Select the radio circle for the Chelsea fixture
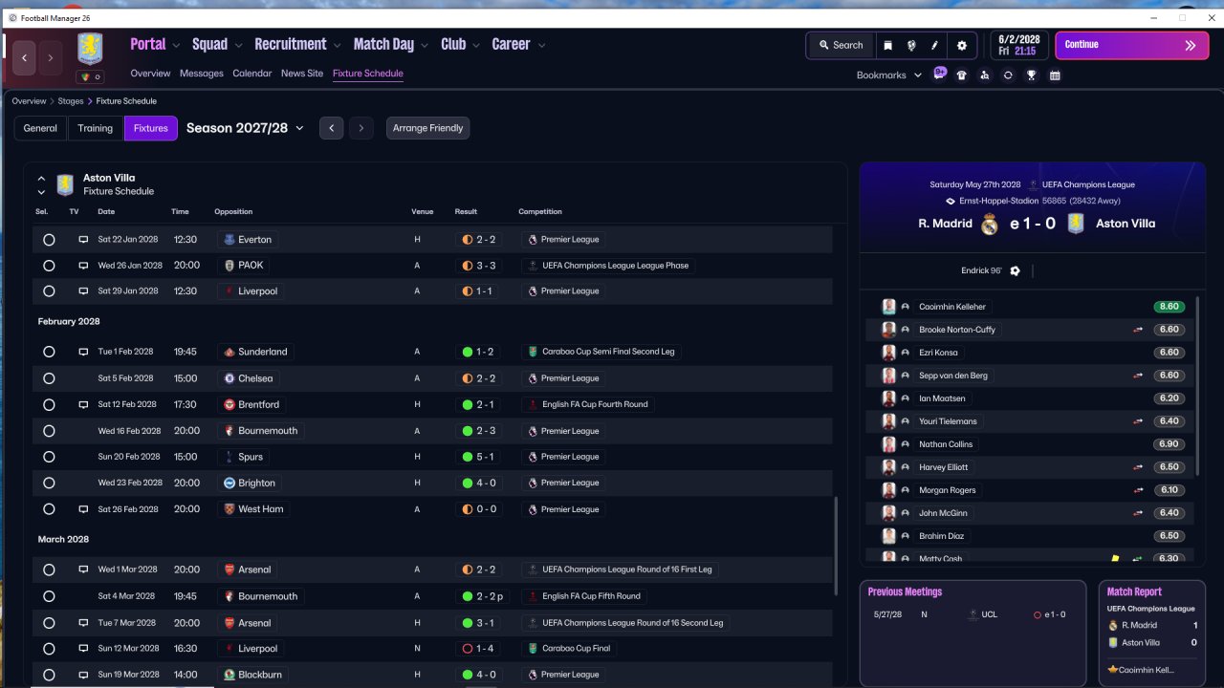This screenshot has width=1224, height=688. coord(49,378)
